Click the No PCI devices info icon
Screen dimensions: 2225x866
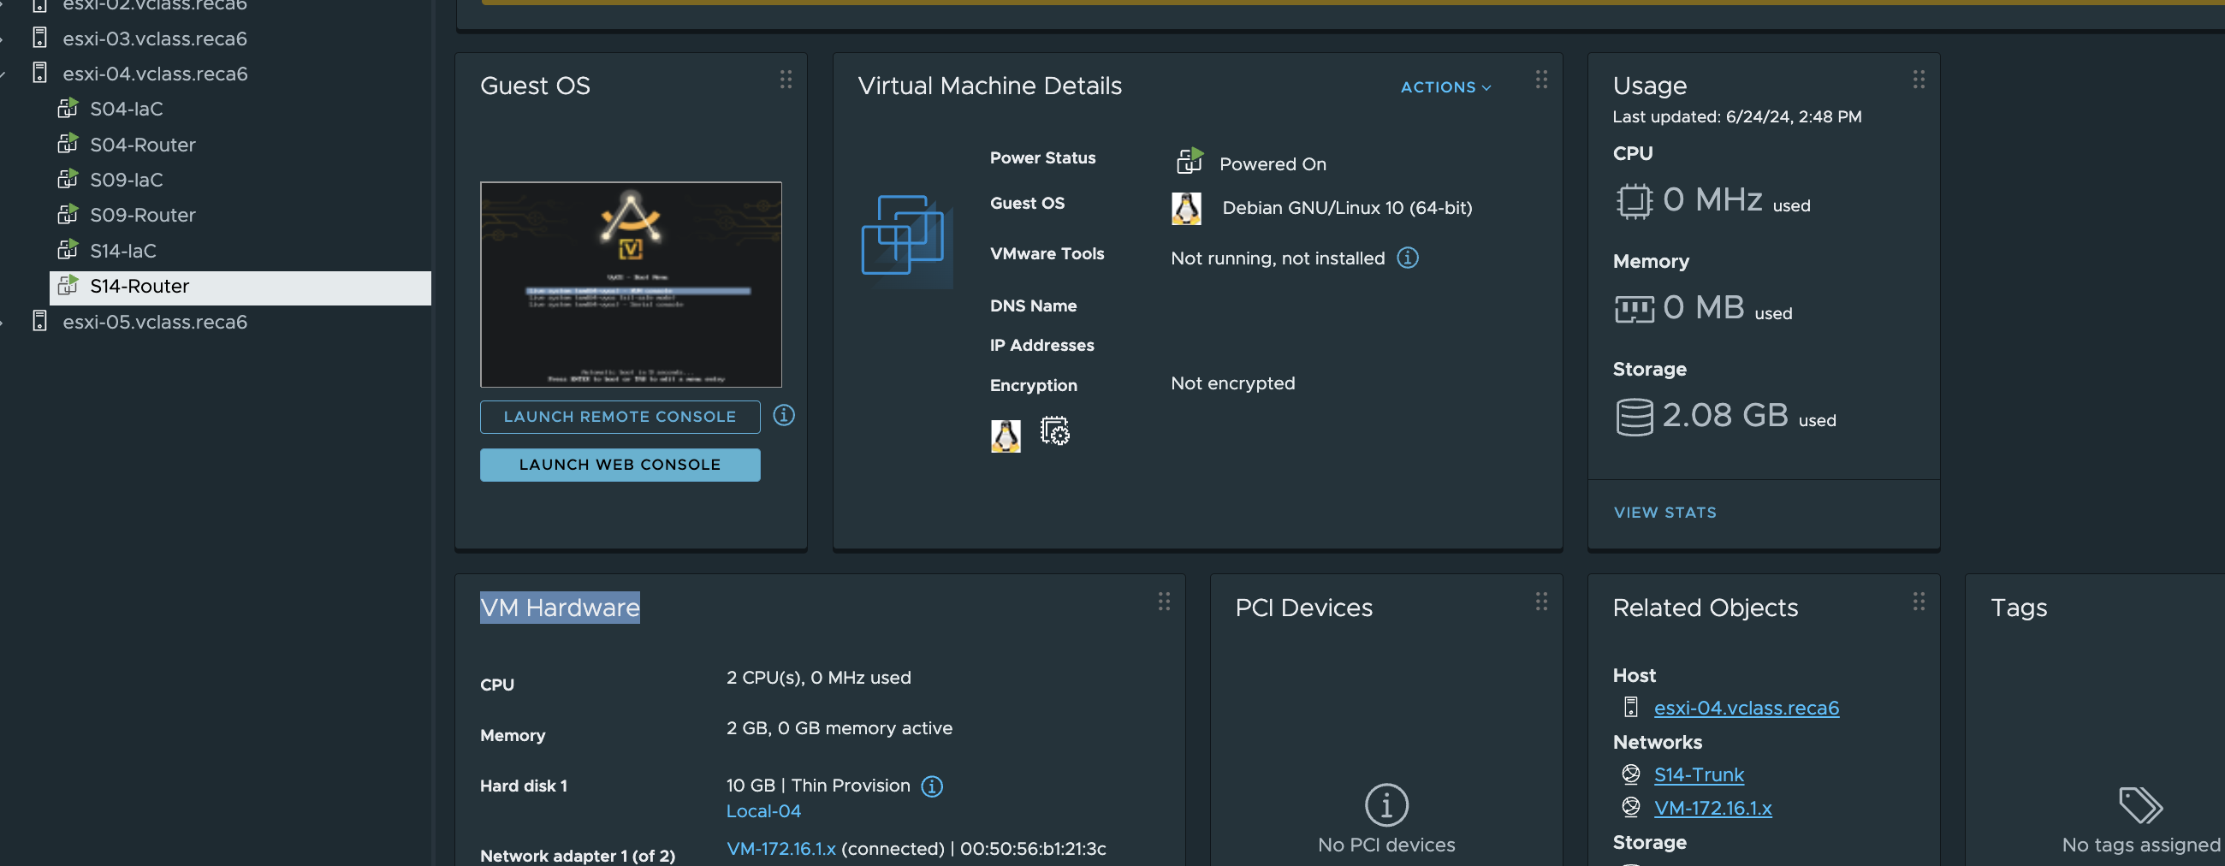(1386, 804)
